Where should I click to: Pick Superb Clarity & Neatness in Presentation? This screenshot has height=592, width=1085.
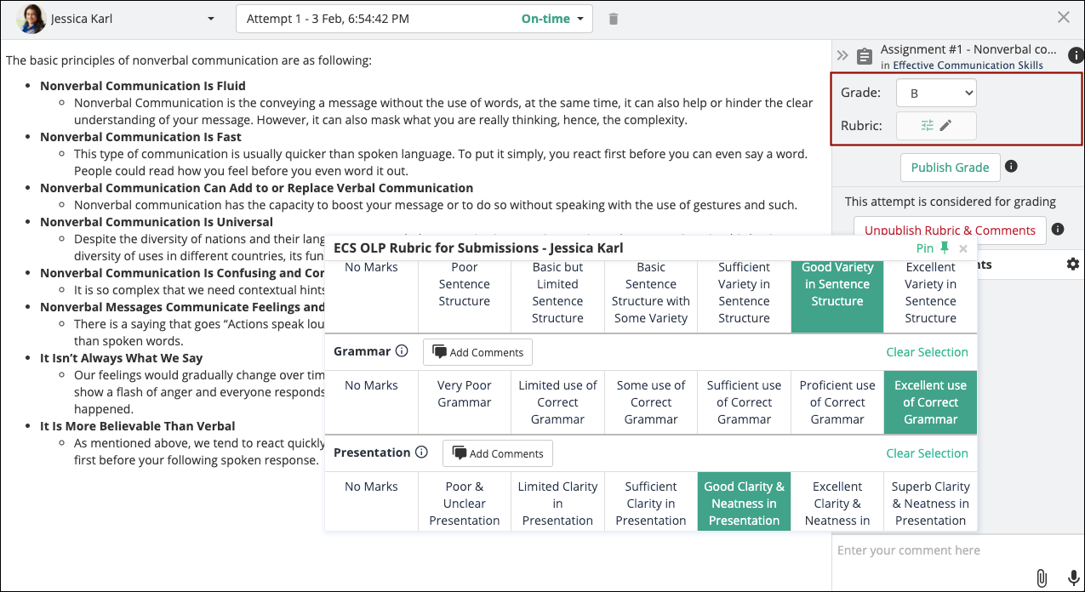930,502
